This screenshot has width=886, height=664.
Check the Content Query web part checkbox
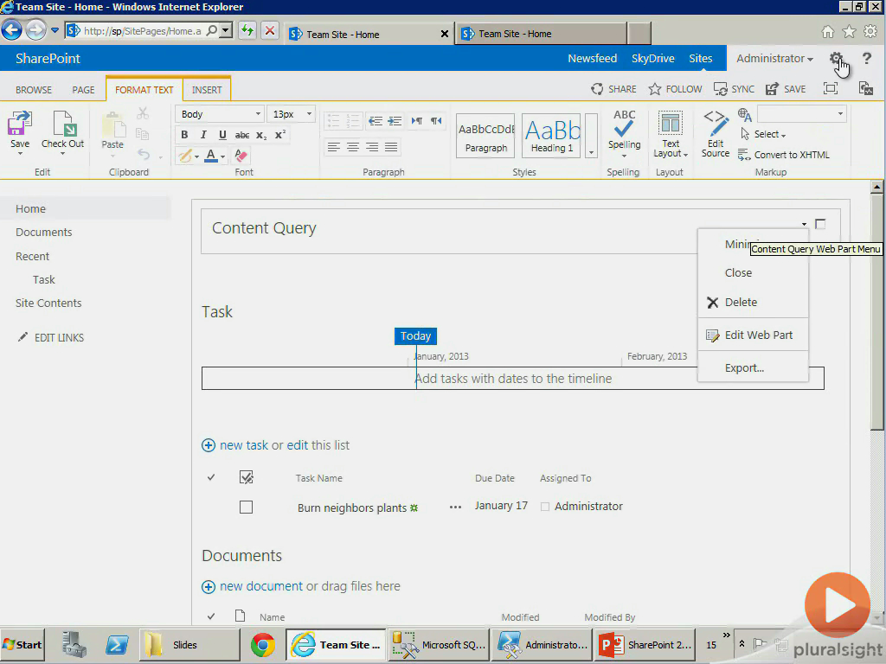point(820,224)
